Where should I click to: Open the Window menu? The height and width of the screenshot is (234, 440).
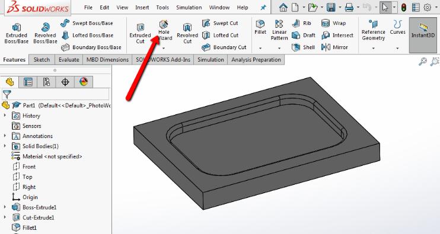(219, 8)
